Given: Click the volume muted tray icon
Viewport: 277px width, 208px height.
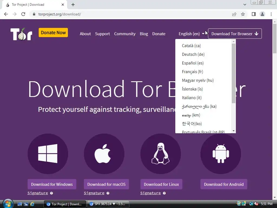Looking at the screenshot, I should 256,204.
